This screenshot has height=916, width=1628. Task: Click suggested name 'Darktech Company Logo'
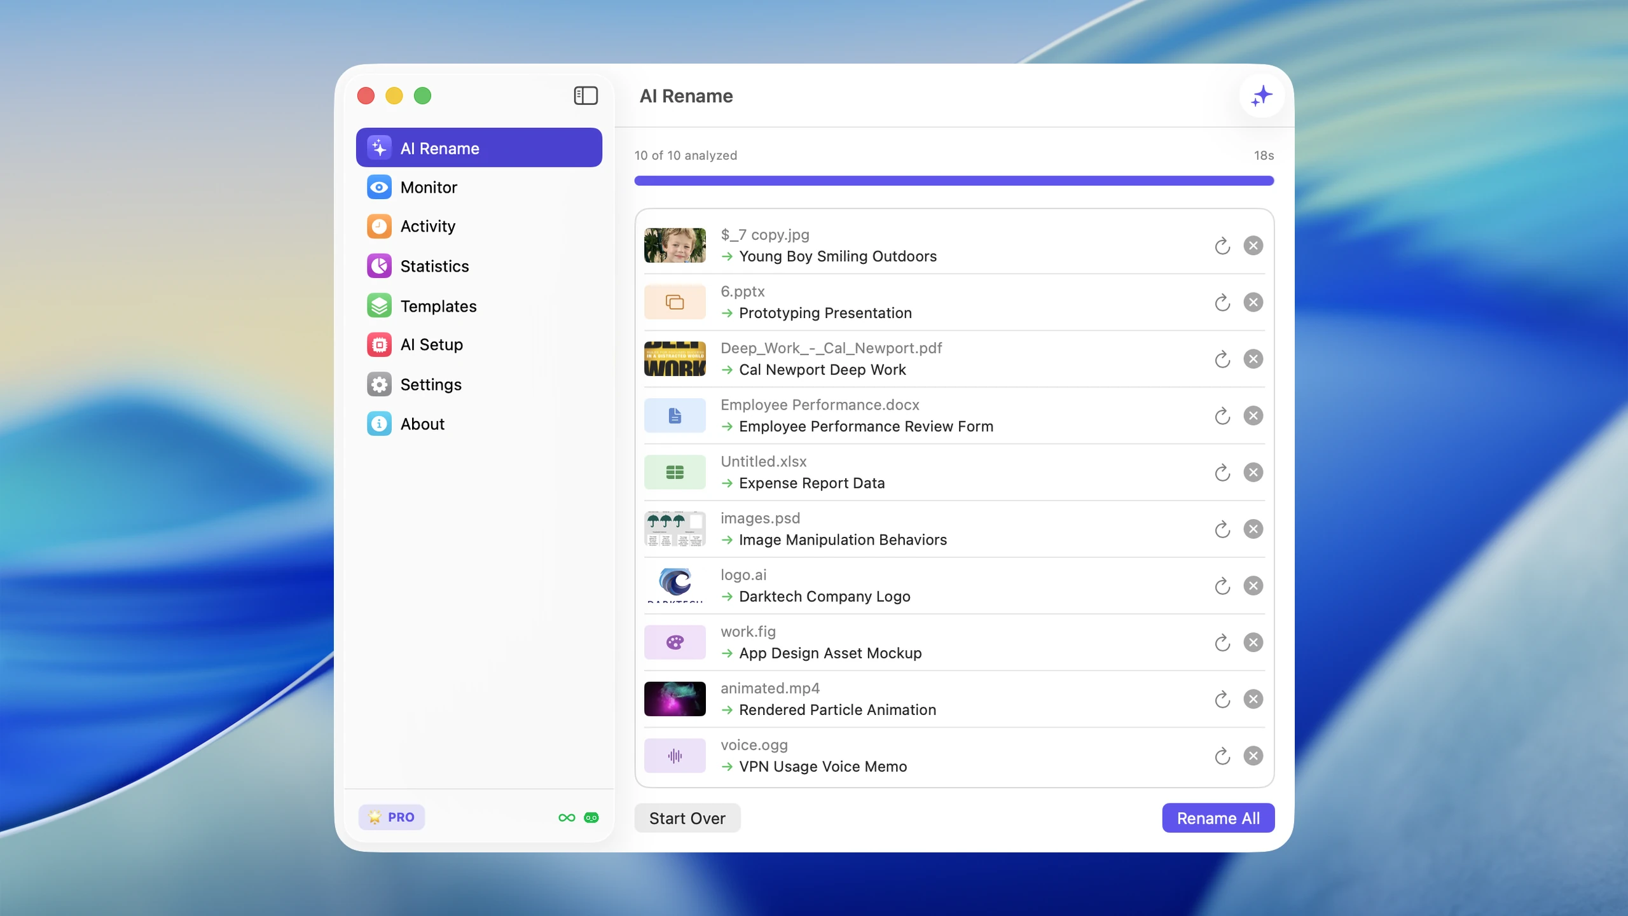(824, 596)
